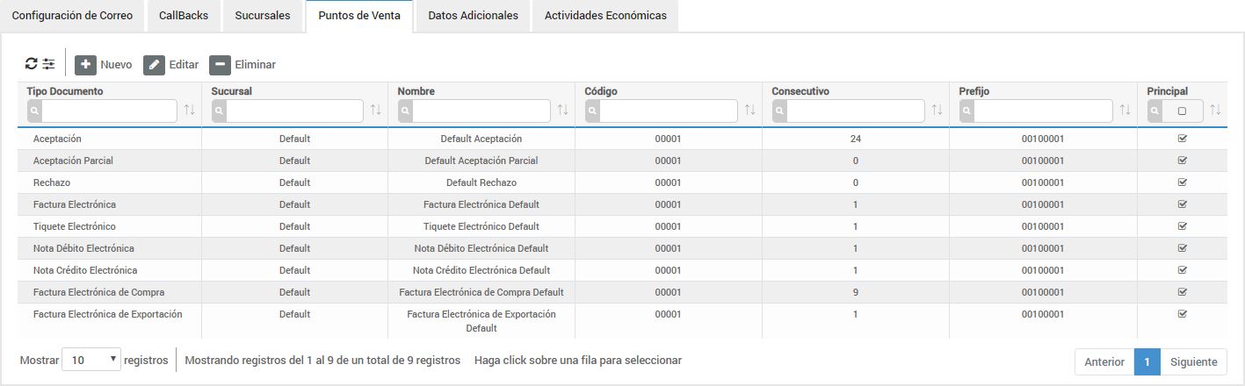
Task: Sort by Código column arrows
Action: click(x=750, y=110)
